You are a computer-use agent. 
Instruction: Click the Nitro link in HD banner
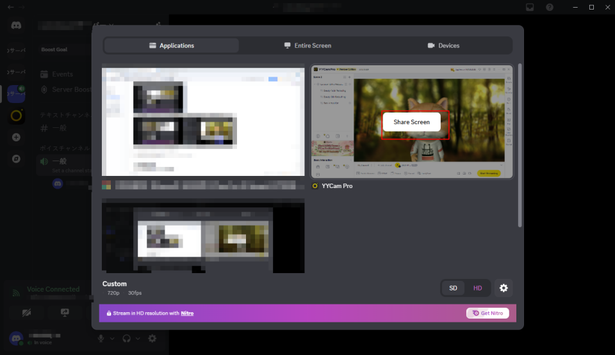tap(187, 313)
